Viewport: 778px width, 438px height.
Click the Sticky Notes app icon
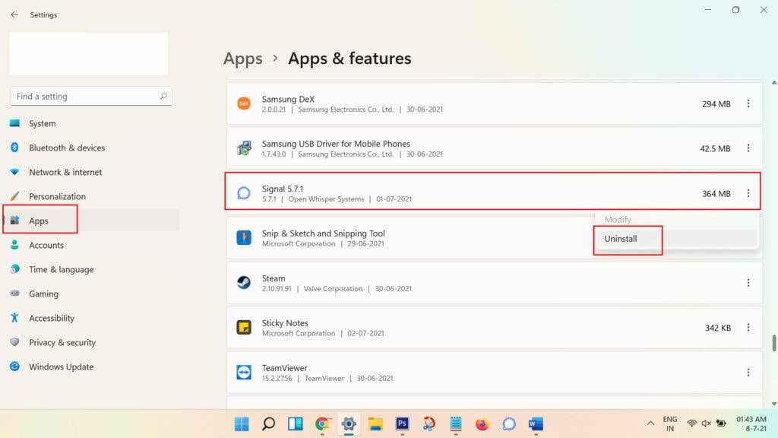point(244,327)
